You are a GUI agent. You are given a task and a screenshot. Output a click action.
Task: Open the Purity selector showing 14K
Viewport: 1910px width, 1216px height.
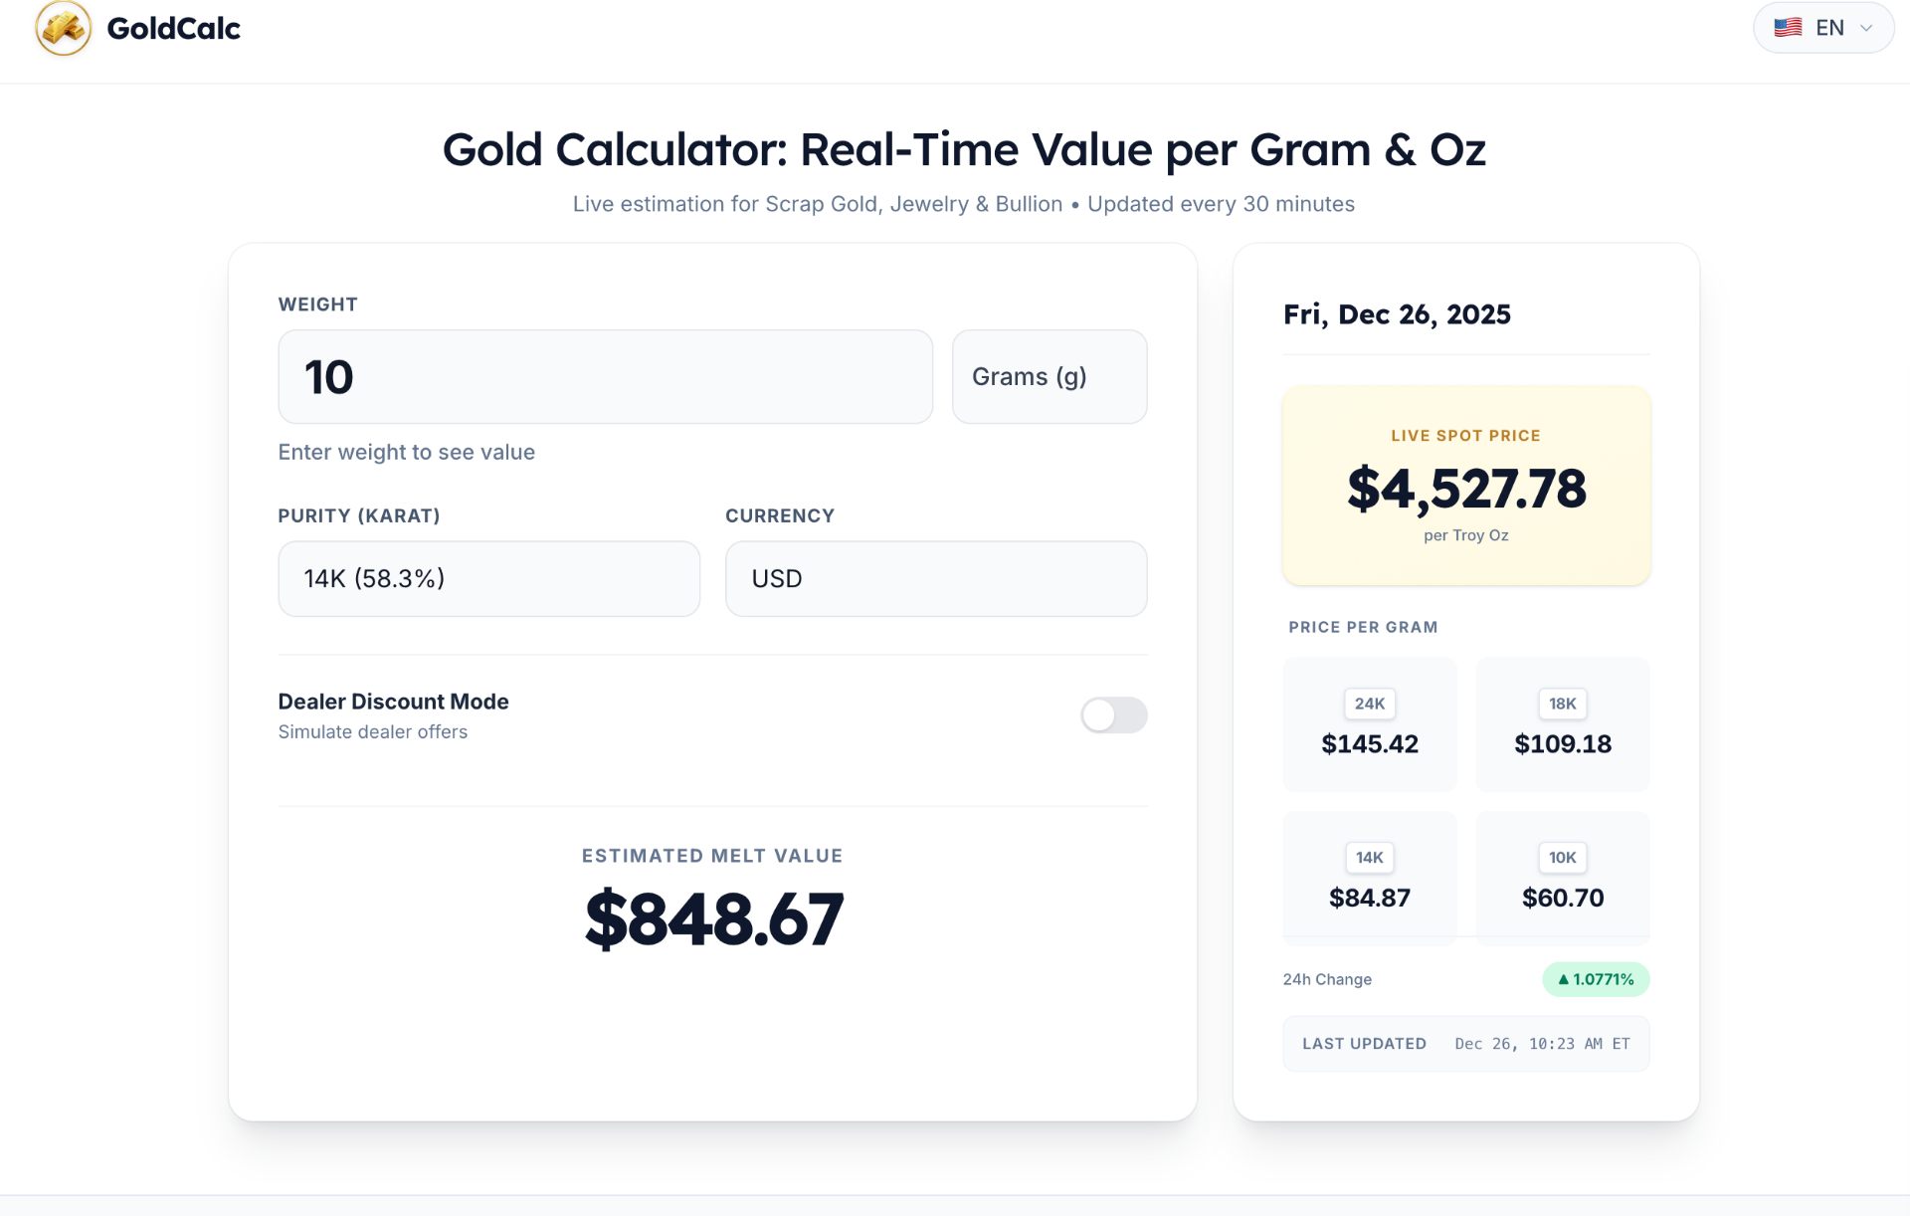[488, 578]
